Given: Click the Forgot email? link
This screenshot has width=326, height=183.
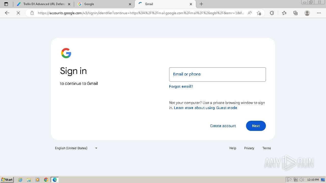Looking at the screenshot, I should point(181,86).
